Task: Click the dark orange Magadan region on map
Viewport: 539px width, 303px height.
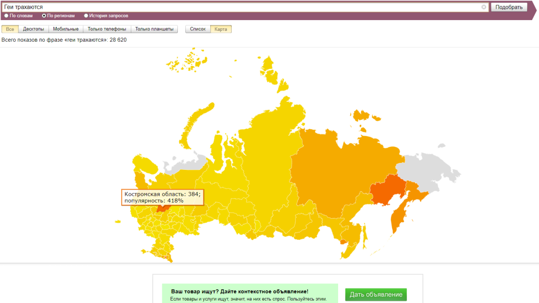Action: coord(387,191)
